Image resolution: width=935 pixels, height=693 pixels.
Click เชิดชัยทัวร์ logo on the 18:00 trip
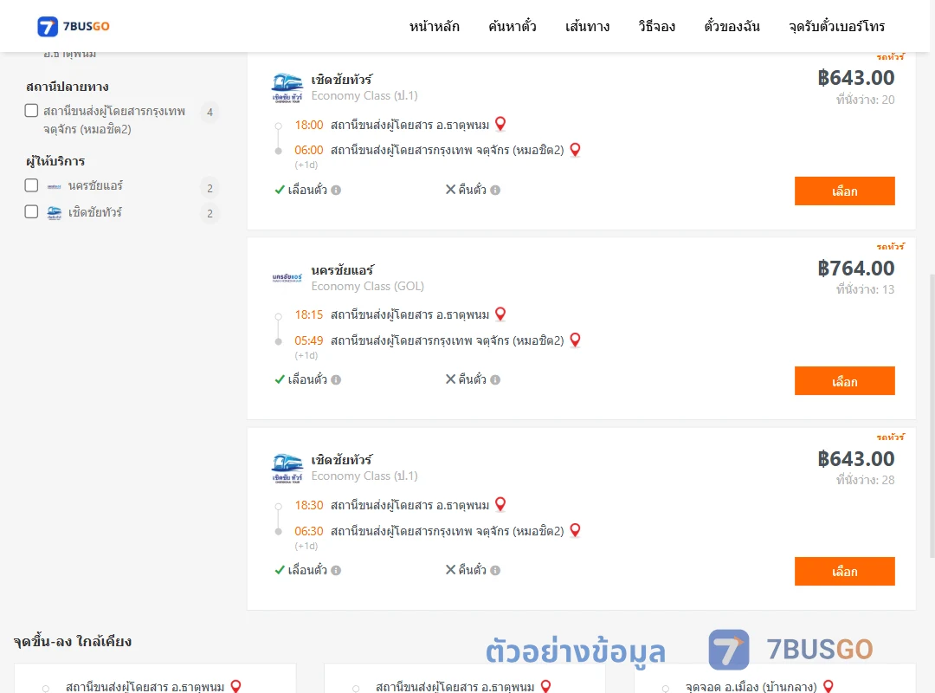pyautogui.click(x=287, y=87)
